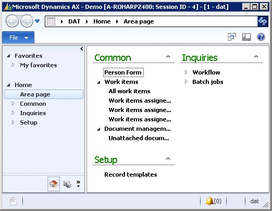This screenshot has height=211, width=272.
Task: Open the module configure chevron button
Action: tap(78, 184)
